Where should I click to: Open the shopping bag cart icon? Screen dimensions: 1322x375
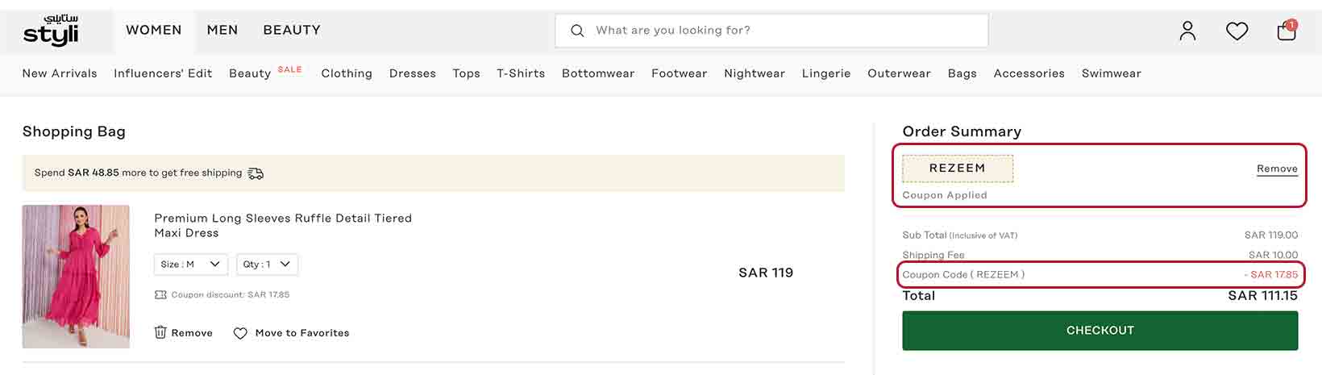point(1287,31)
